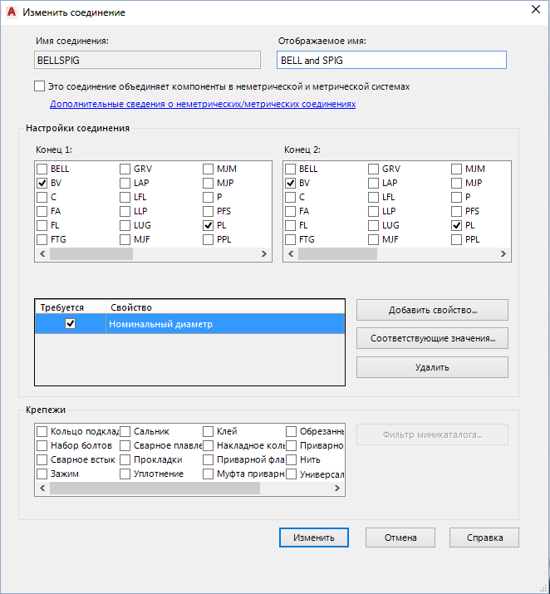Check LUG in Конец 2 list

pos(374,225)
